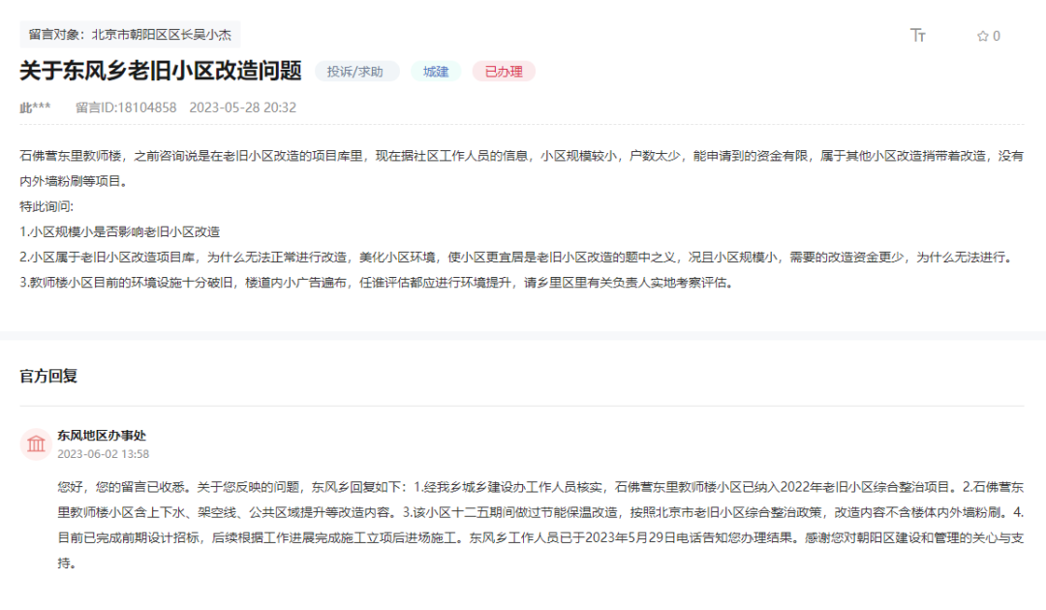1046x610 pixels.
Task: Click the title 关于东风乡老旧小区改造问题
Action: point(161,71)
